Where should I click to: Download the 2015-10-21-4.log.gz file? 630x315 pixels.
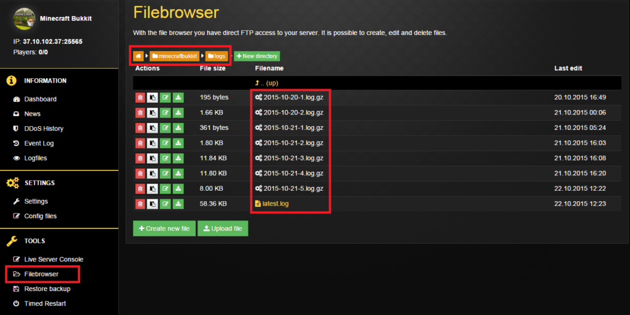tap(178, 173)
